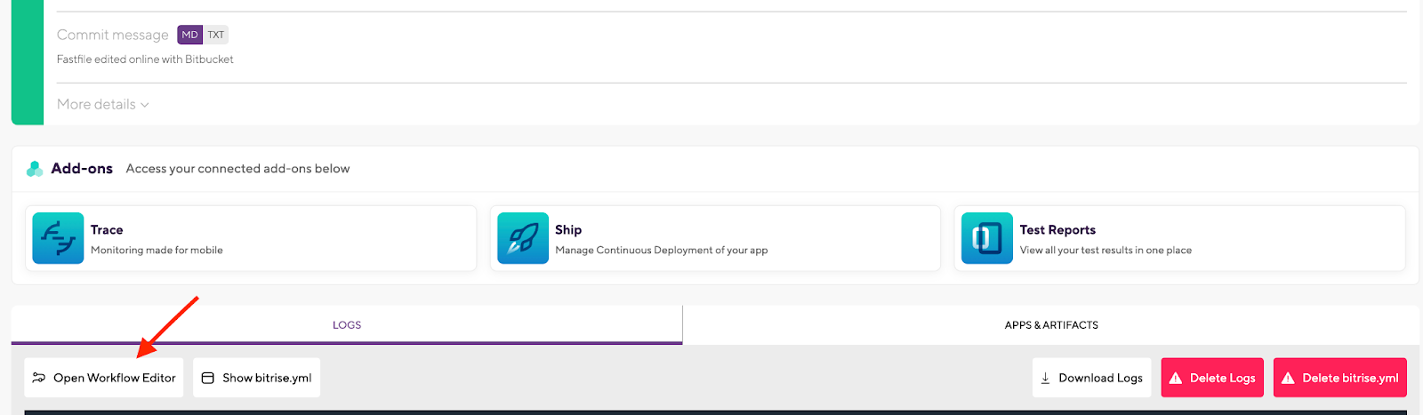The width and height of the screenshot is (1423, 415).
Task: Click the Workflow Editor button icon
Action: 39,378
